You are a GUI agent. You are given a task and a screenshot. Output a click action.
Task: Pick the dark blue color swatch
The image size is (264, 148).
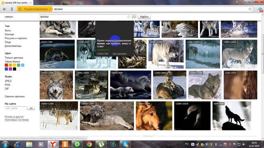click(7, 69)
